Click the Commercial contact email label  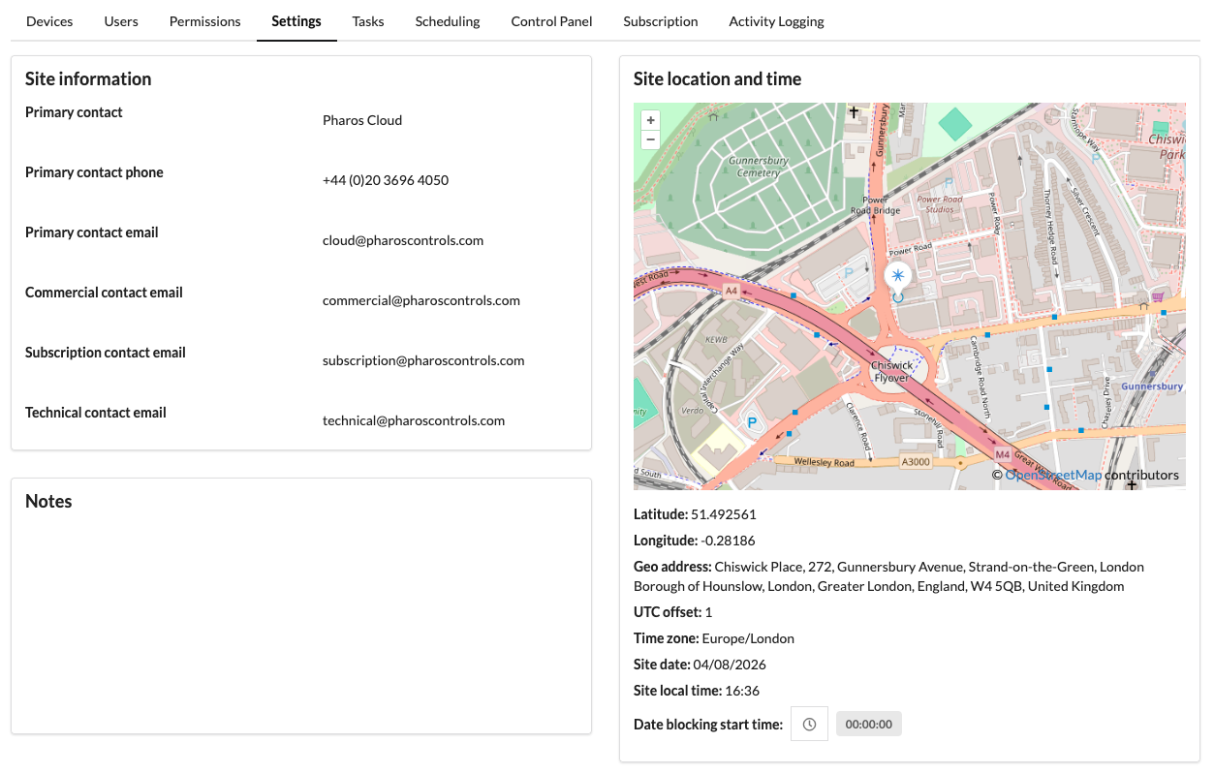coord(104,293)
